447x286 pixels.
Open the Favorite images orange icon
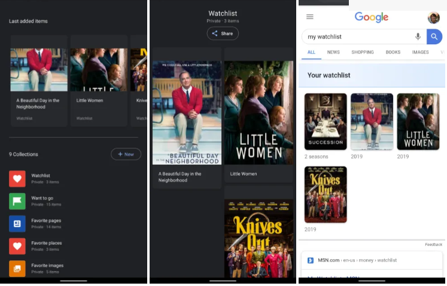point(17,269)
